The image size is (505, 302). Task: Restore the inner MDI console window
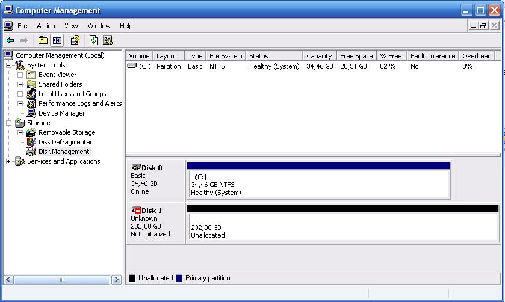coord(483,26)
